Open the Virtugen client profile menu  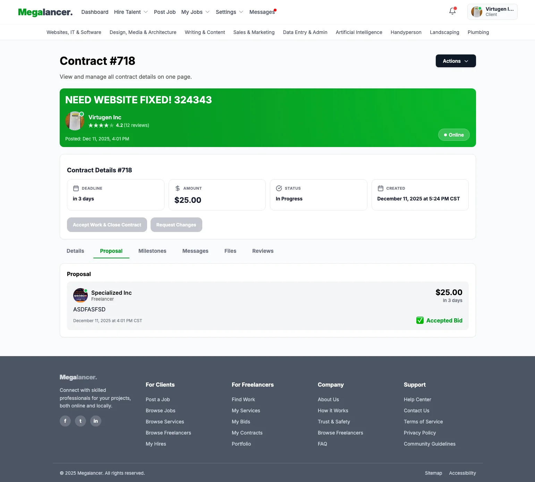pos(492,12)
